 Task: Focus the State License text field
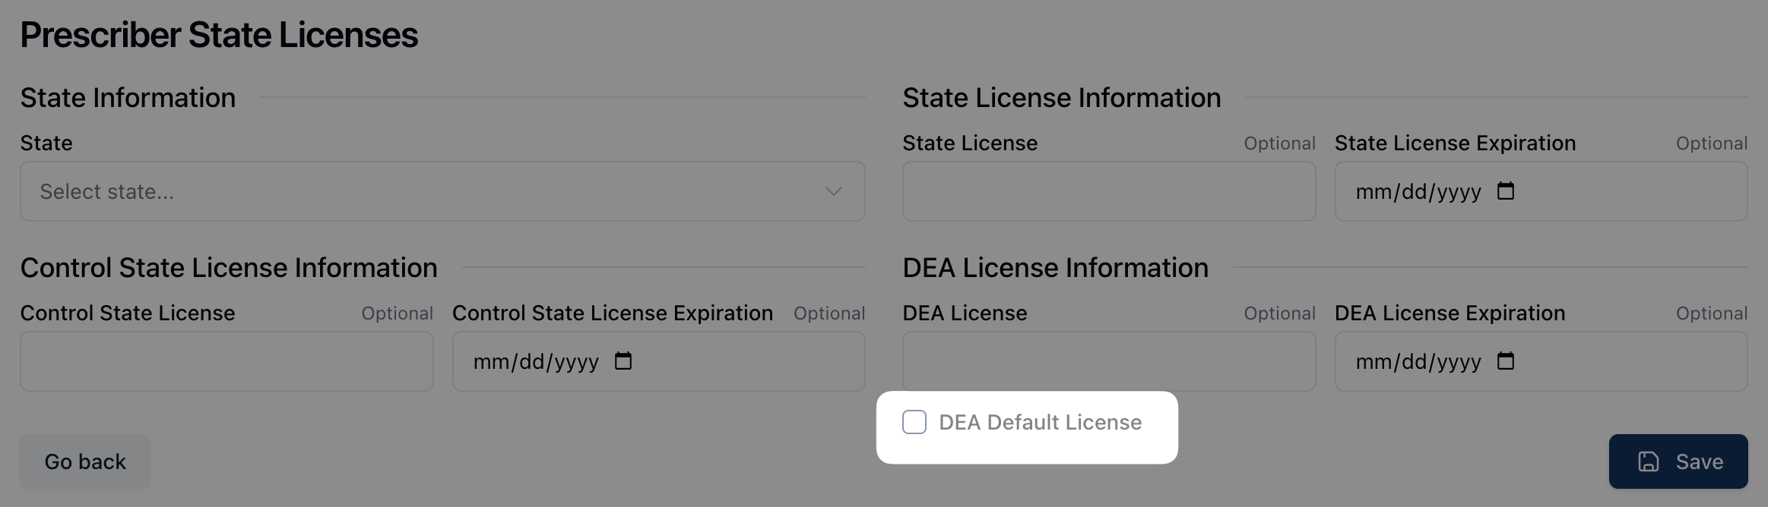pos(1108,191)
